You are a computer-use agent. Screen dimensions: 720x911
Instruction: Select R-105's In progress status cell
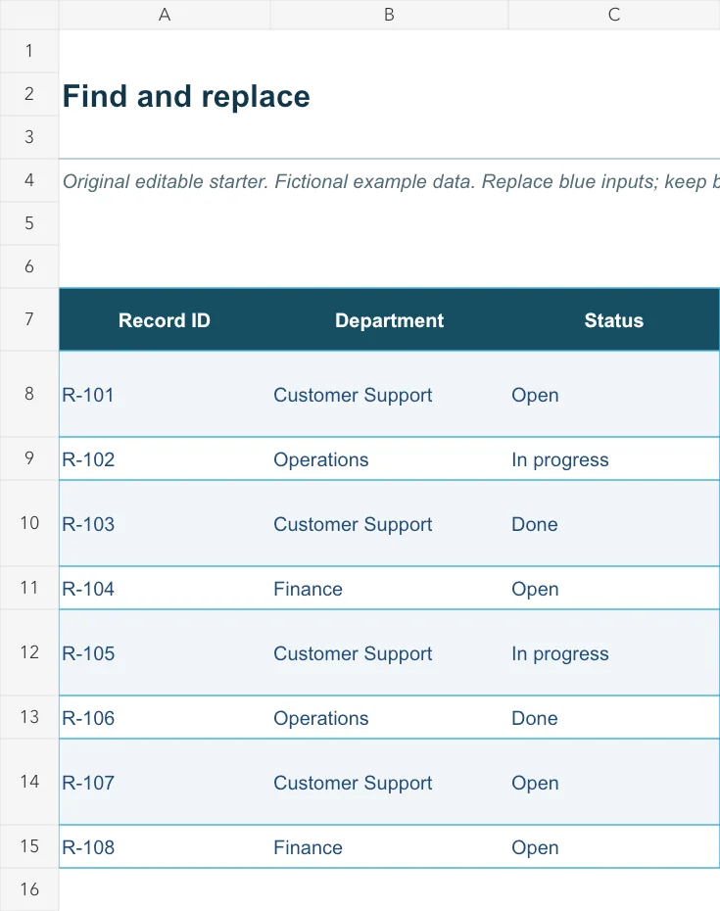point(614,652)
